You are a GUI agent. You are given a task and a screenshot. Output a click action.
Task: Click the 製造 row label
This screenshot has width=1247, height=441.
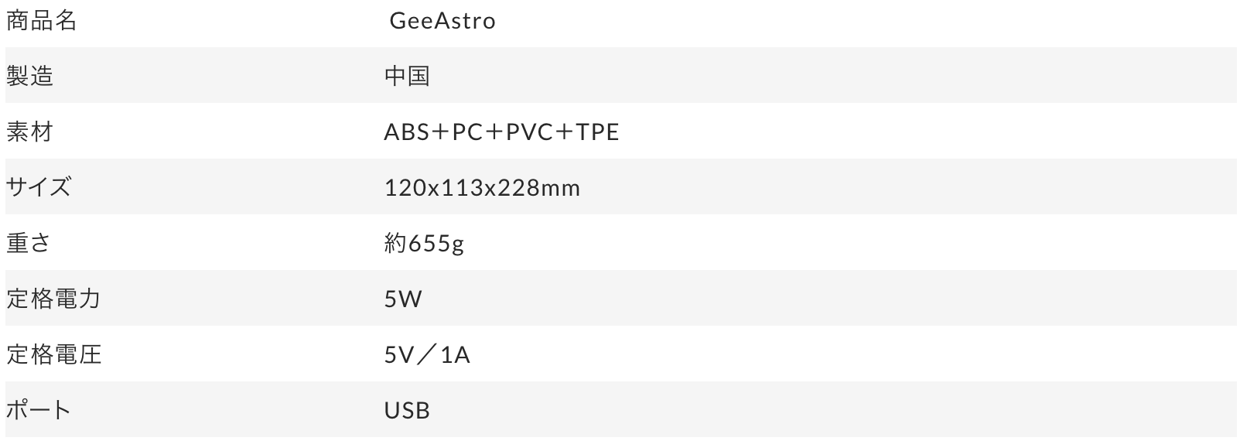coord(30,76)
